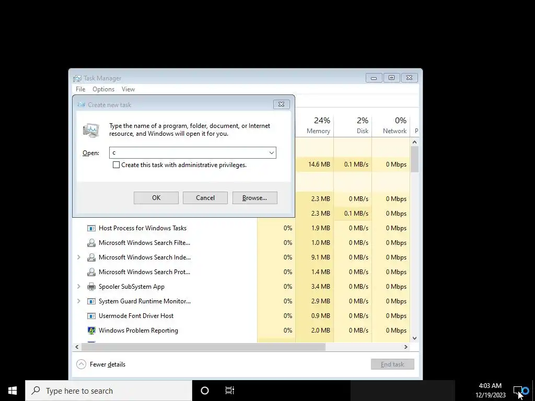Click the scroll up arrow in process list
This screenshot has height=401, width=535.
[x=414, y=142]
